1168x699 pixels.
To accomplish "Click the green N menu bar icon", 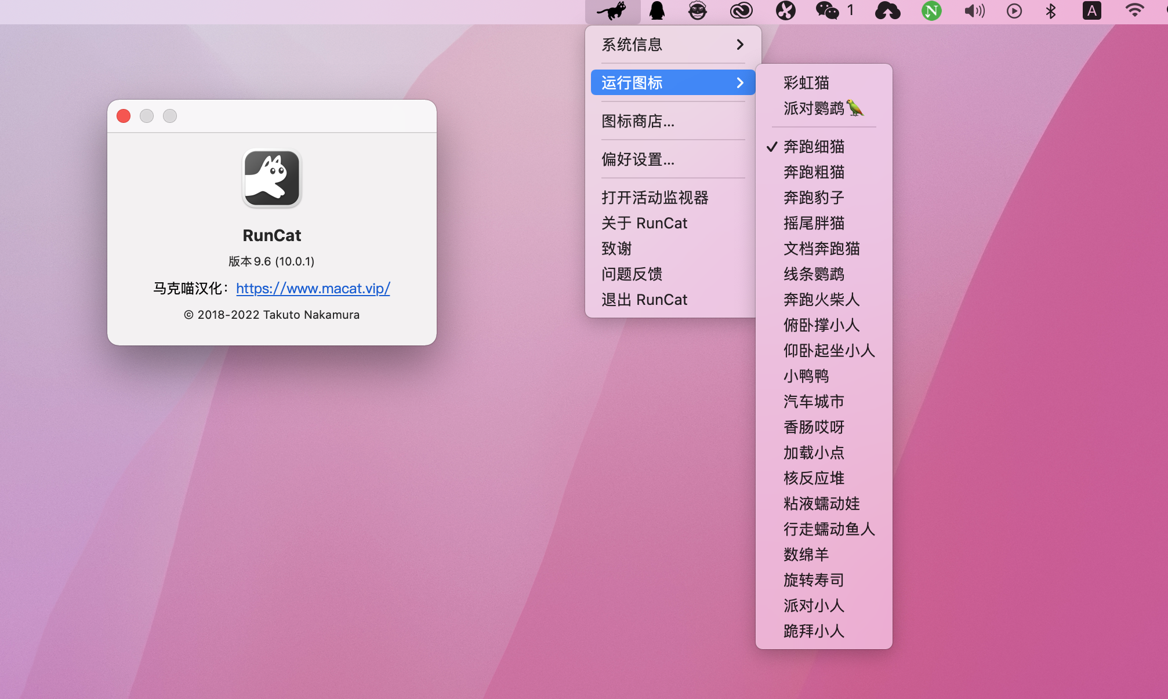I will pos(931,11).
